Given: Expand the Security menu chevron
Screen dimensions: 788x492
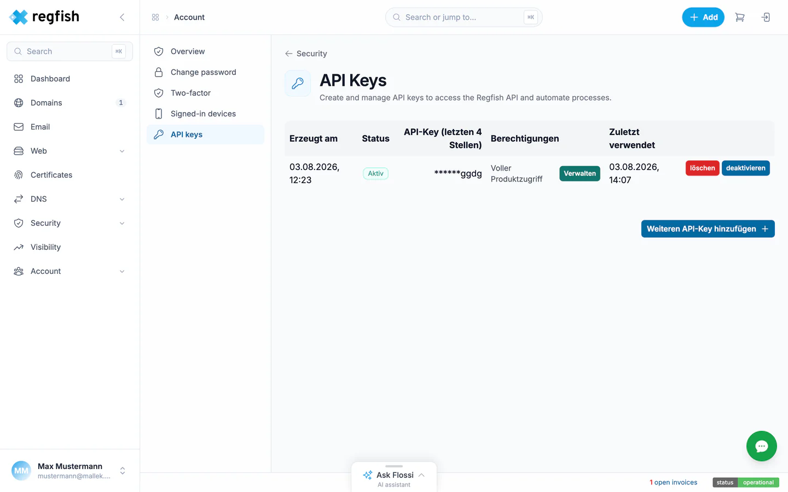Looking at the screenshot, I should click(x=122, y=223).
